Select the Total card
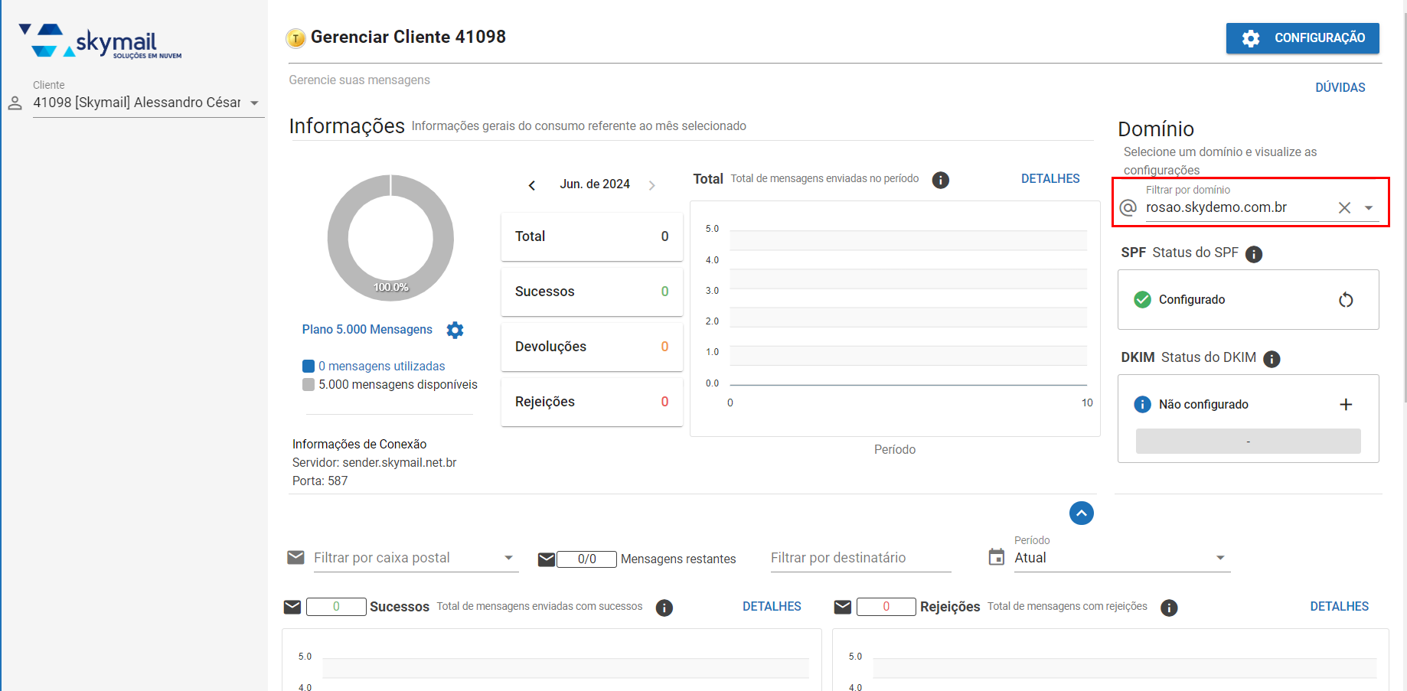 (592, 236)
